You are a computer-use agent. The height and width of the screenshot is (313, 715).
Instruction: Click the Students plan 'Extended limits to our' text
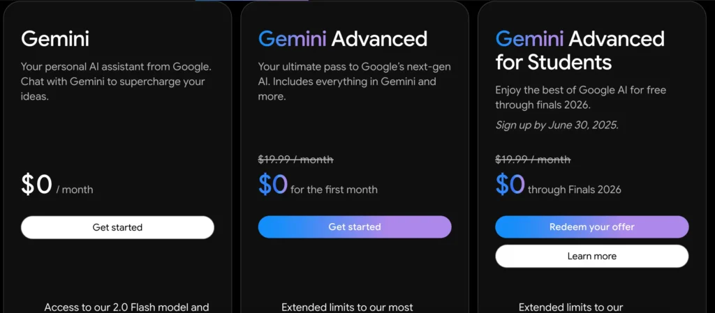pos(570,307)
